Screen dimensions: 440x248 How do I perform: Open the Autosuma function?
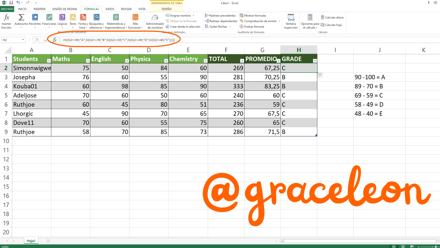click(21, 21)
